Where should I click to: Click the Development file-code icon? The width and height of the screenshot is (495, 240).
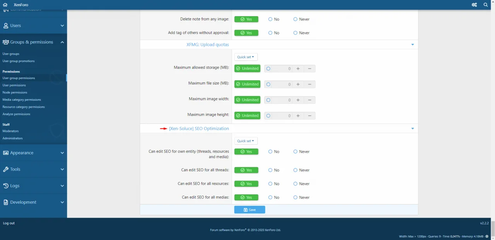pos(6,202)
